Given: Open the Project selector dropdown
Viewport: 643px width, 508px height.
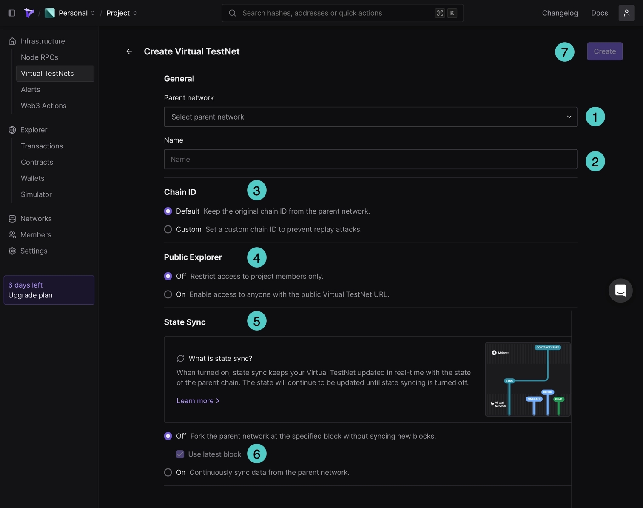Looking at the screenshot, I should 121,13.
